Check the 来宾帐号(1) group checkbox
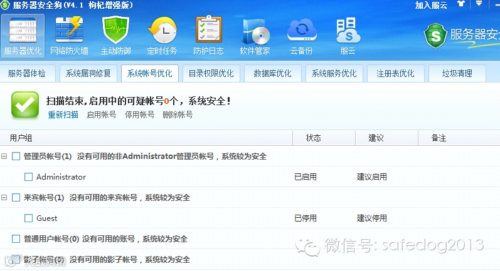Screen dimensions: 500x271 tap(16, 198)
